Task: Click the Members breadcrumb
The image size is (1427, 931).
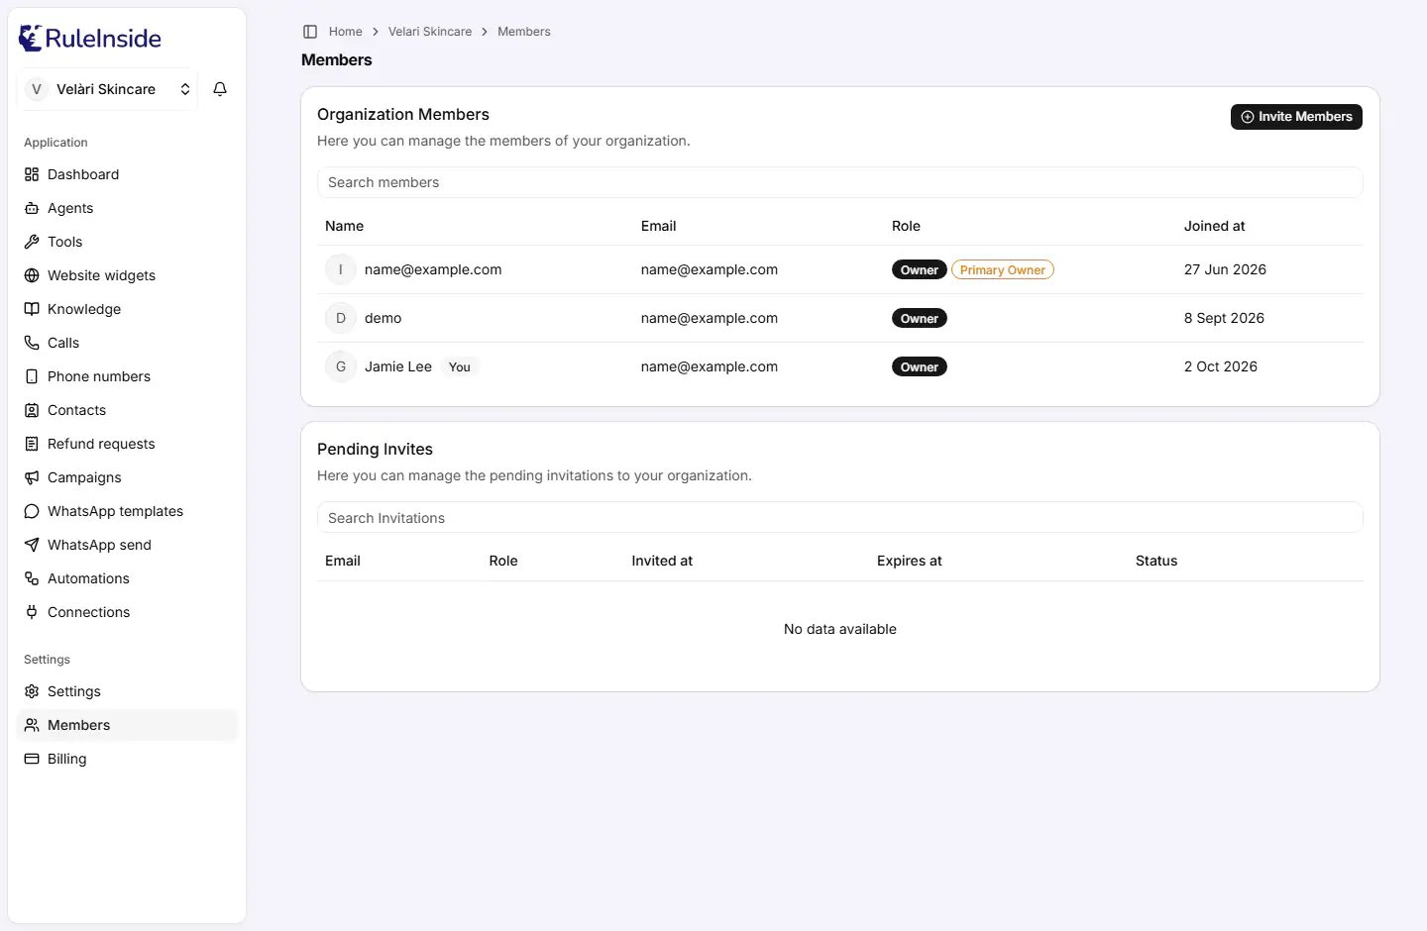Action: click(524, 32)
